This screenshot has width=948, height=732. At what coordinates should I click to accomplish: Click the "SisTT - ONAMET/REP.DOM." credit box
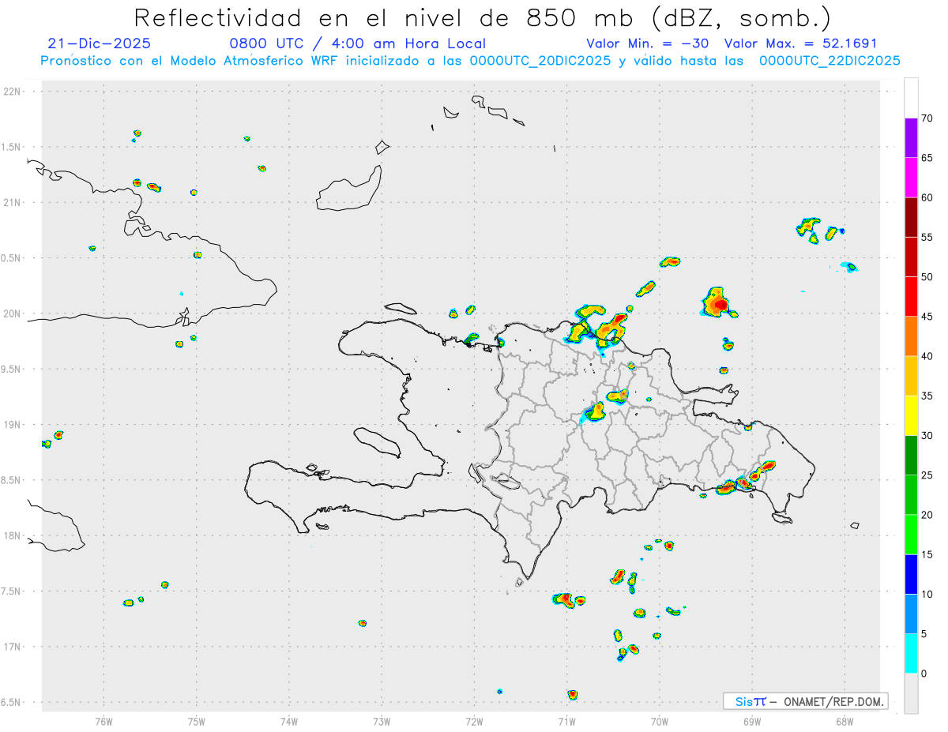click(805, 701)
